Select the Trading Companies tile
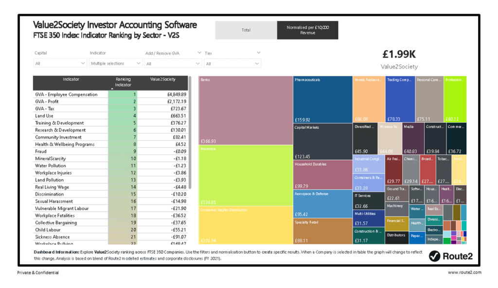 400,99
